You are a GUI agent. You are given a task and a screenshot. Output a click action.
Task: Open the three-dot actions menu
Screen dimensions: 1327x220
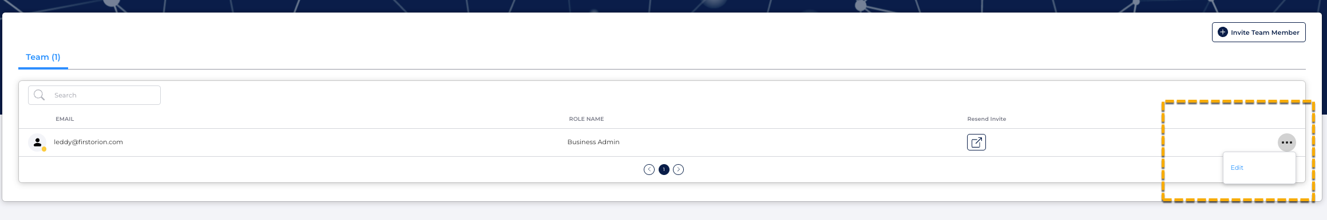coord(1287,142)
